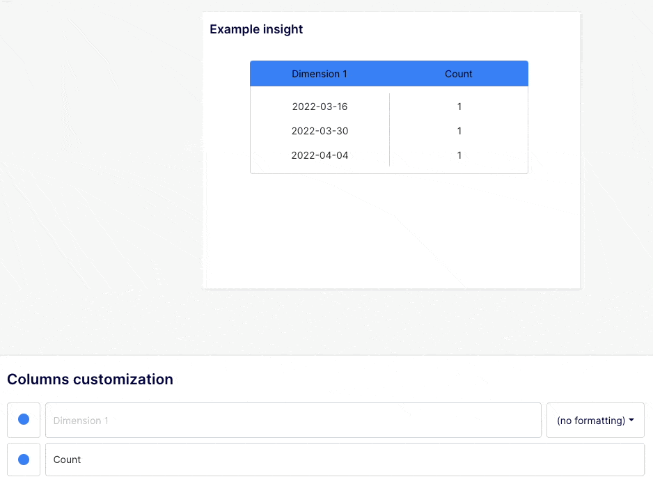The image size is (653, 486).
Task: Click the Dimension 1 table header
Action: click(x=320, y=73)
